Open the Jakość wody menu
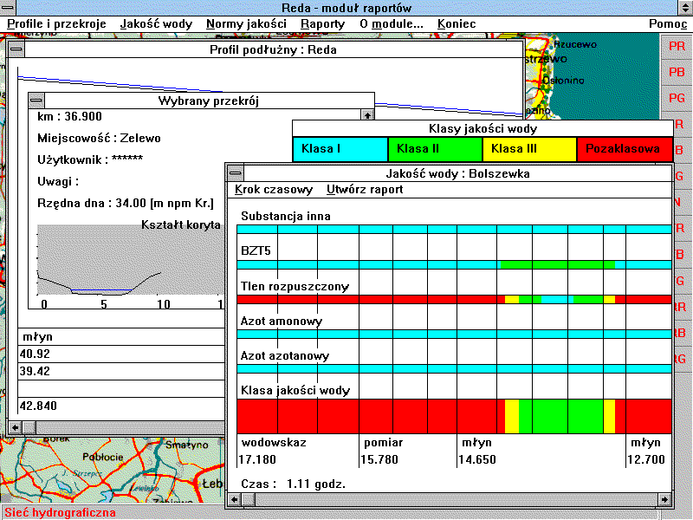Viewport: 693px width, 520px height. click(x=157, y=24)
